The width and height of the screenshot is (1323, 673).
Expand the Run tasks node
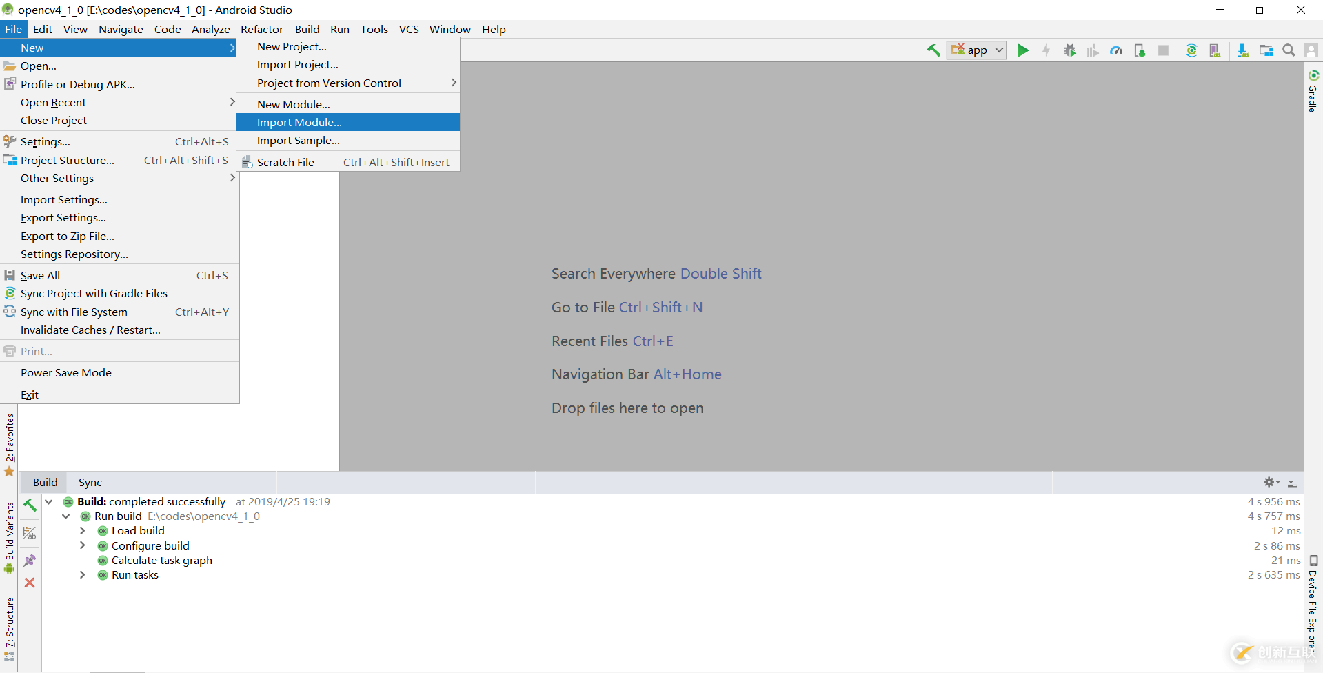(x=83, y=575)
